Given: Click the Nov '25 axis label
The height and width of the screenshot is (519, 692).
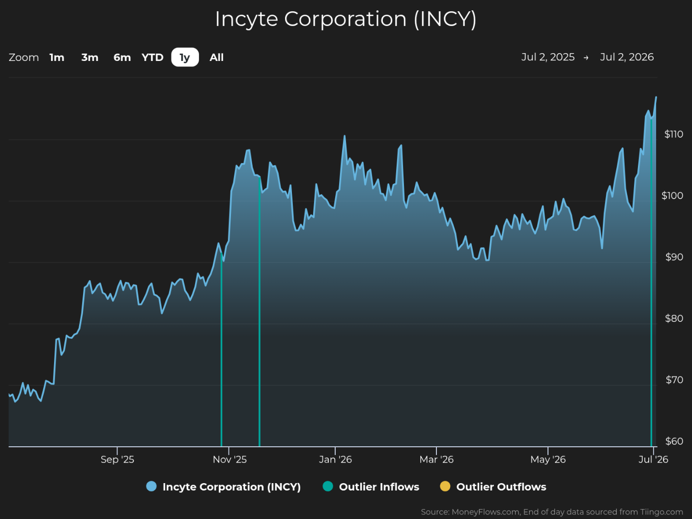Looking at the screenshot, I should pos(230,460).
